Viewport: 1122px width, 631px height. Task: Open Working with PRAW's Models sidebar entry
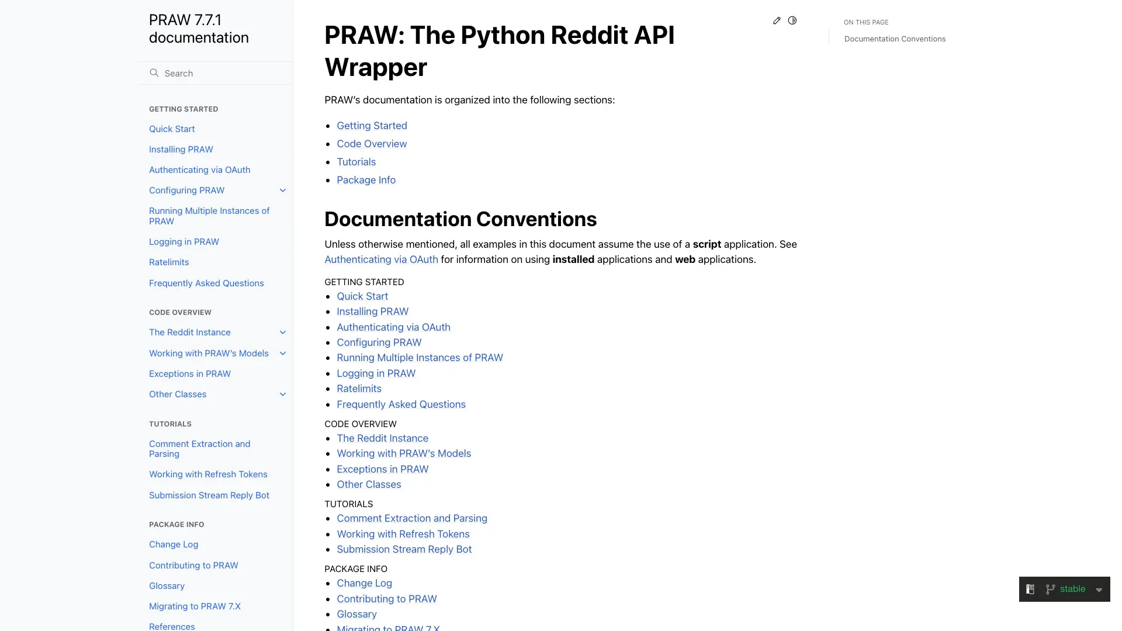tap(209, 353)
